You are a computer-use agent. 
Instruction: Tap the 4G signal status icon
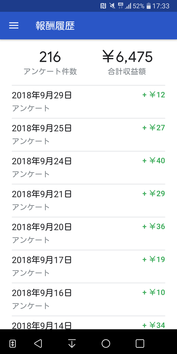point(121,6)
